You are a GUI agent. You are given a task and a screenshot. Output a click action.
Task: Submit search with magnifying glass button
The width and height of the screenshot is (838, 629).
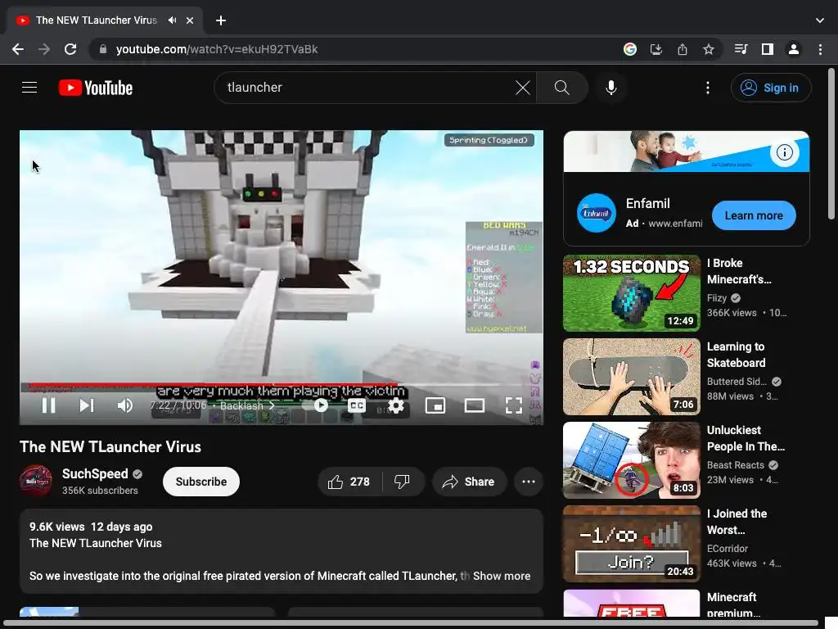click(x=561, y=87)
